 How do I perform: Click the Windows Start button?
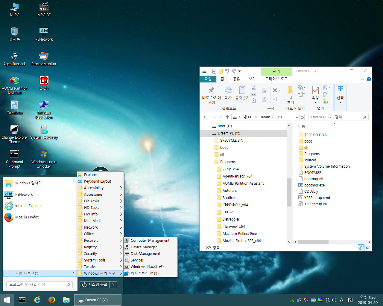pyautogui.click(x=7, y=300)
